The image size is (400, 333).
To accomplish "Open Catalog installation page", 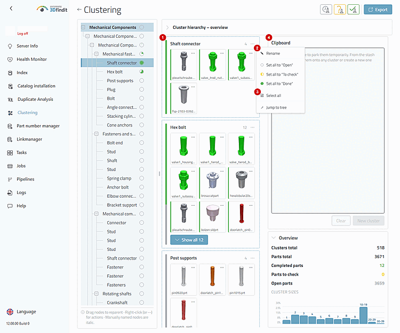I will [36, 86].
